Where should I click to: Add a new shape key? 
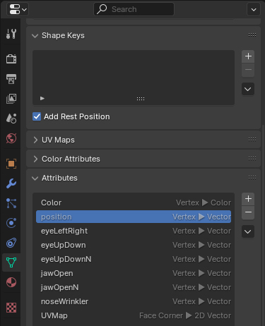[x=248, y=56]
